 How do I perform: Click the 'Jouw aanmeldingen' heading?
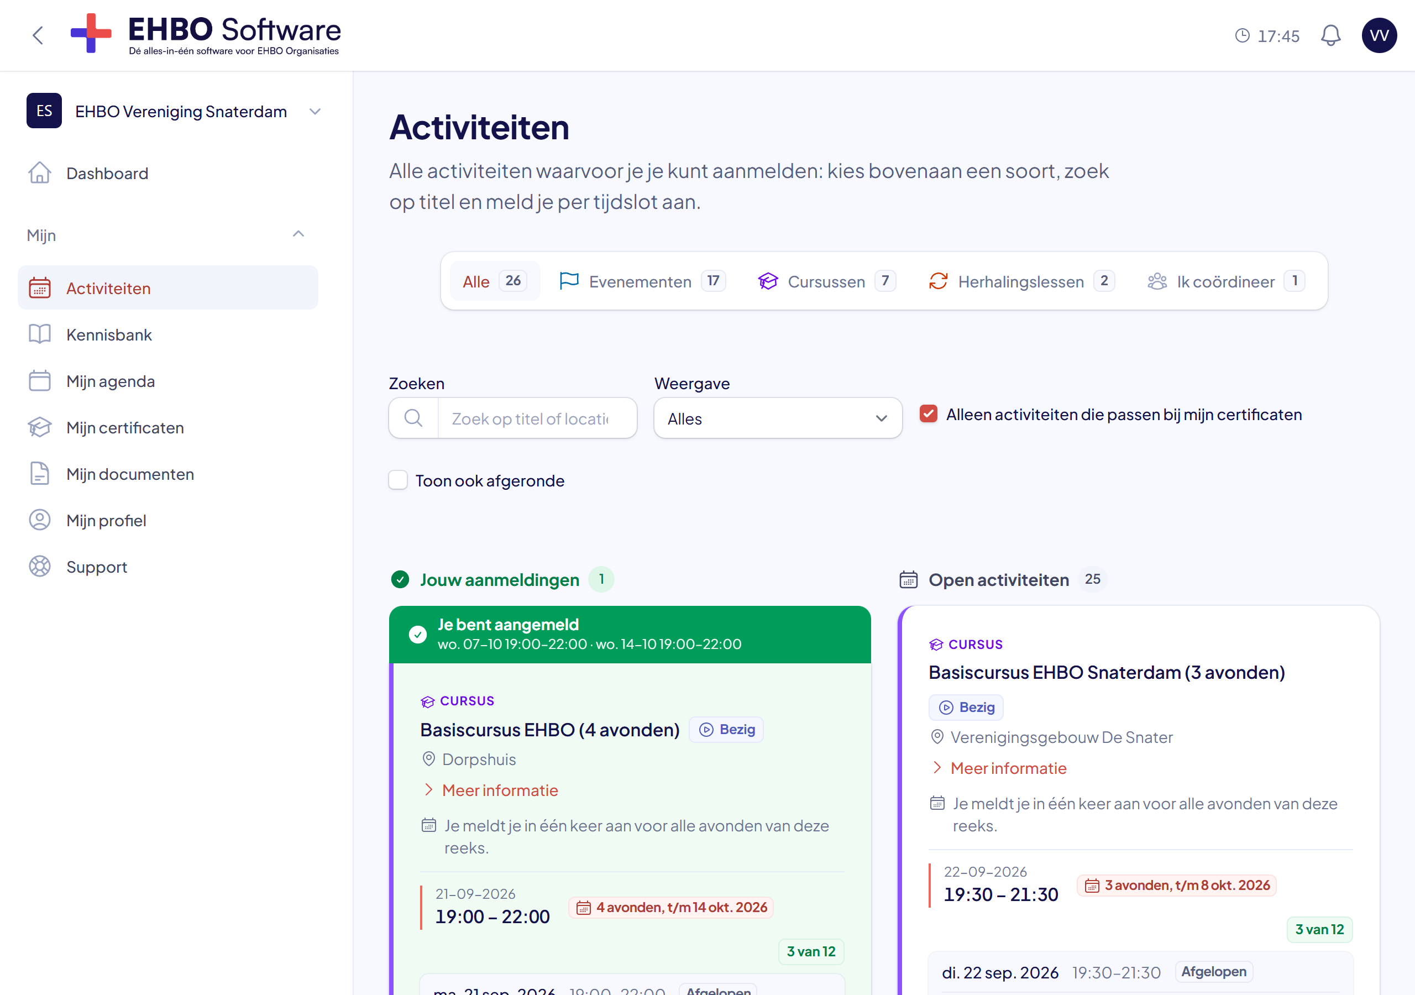click(x=499, y=579)
